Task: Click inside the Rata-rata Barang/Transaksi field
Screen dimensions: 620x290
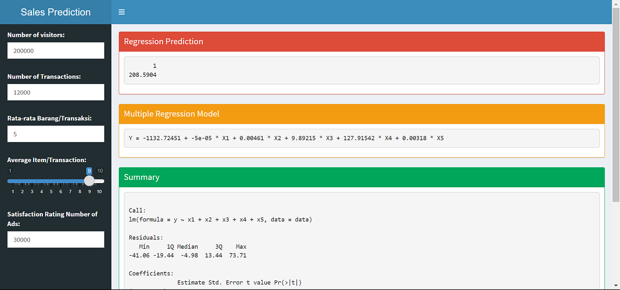Action: tap(55, 134)
